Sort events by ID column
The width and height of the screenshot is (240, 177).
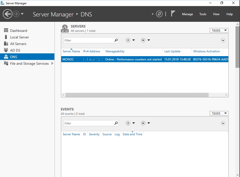tap(84, 134)
